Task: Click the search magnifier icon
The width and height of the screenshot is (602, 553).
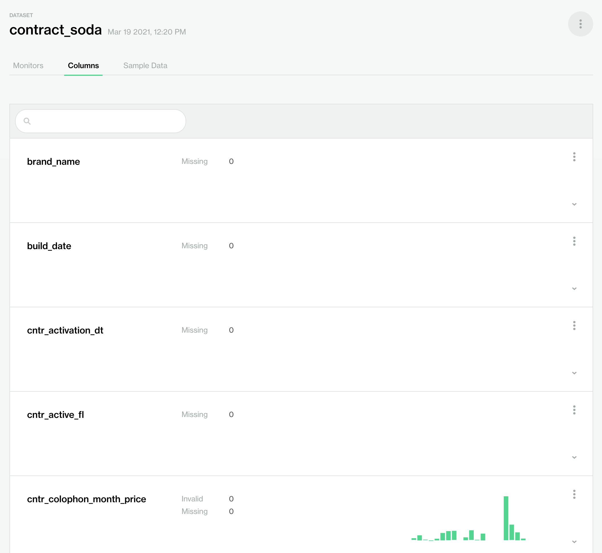Action: [28, 121]
